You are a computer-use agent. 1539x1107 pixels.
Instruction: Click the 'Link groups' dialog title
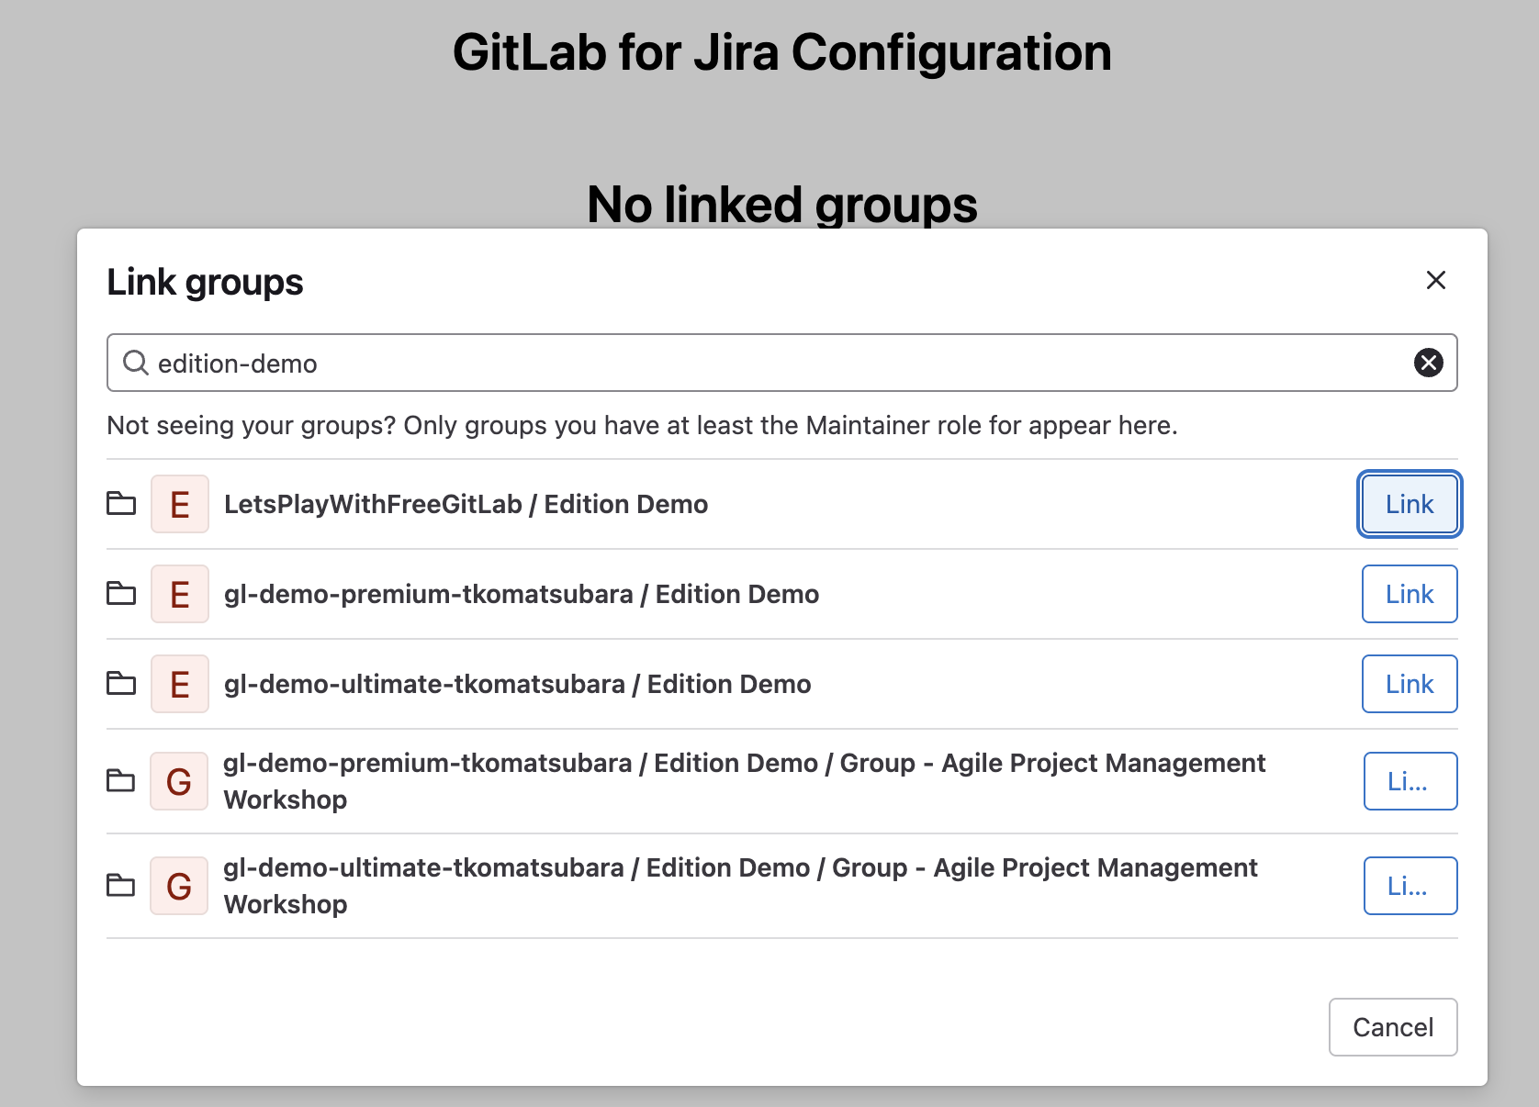205,282
